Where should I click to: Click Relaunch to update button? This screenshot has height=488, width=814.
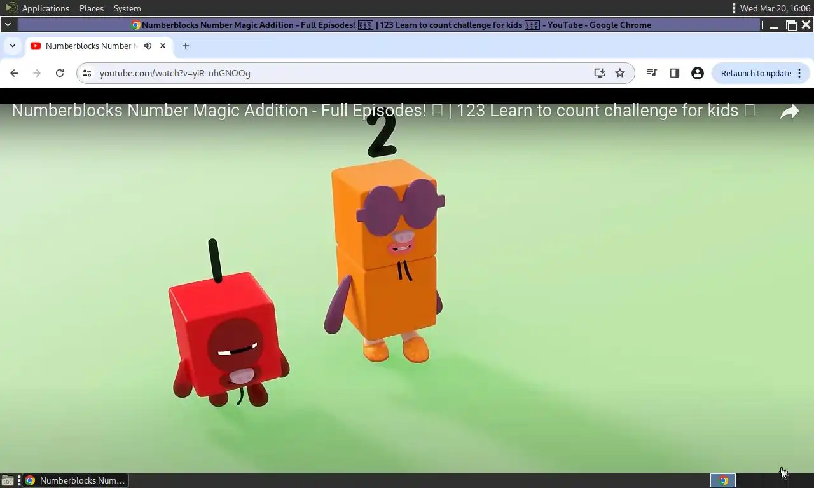tap(756, 73)
